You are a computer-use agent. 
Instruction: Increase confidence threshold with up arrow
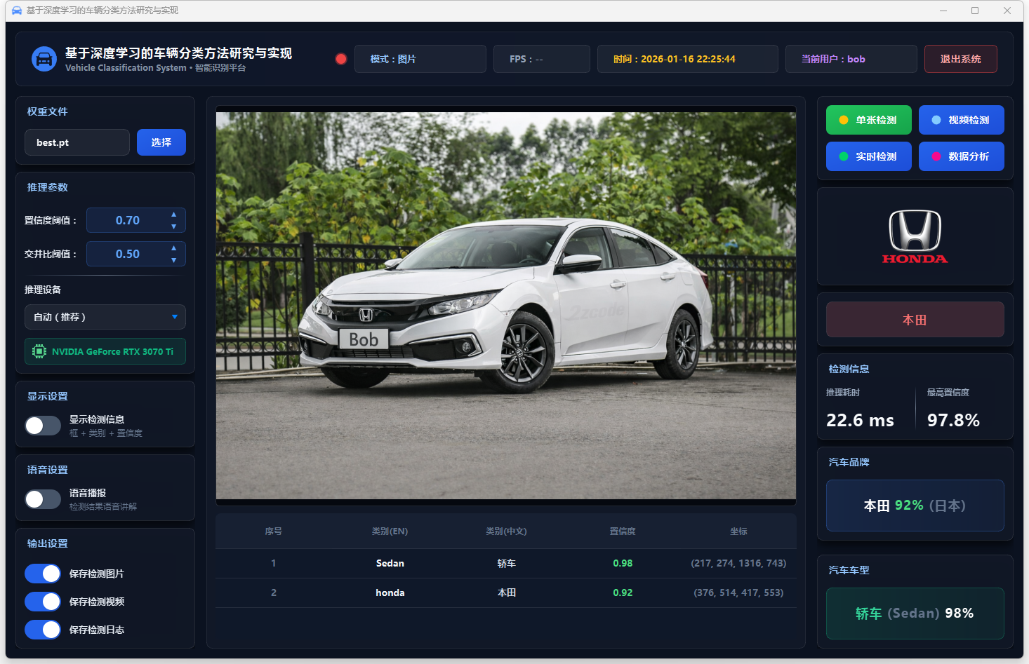tap(173, 215)
